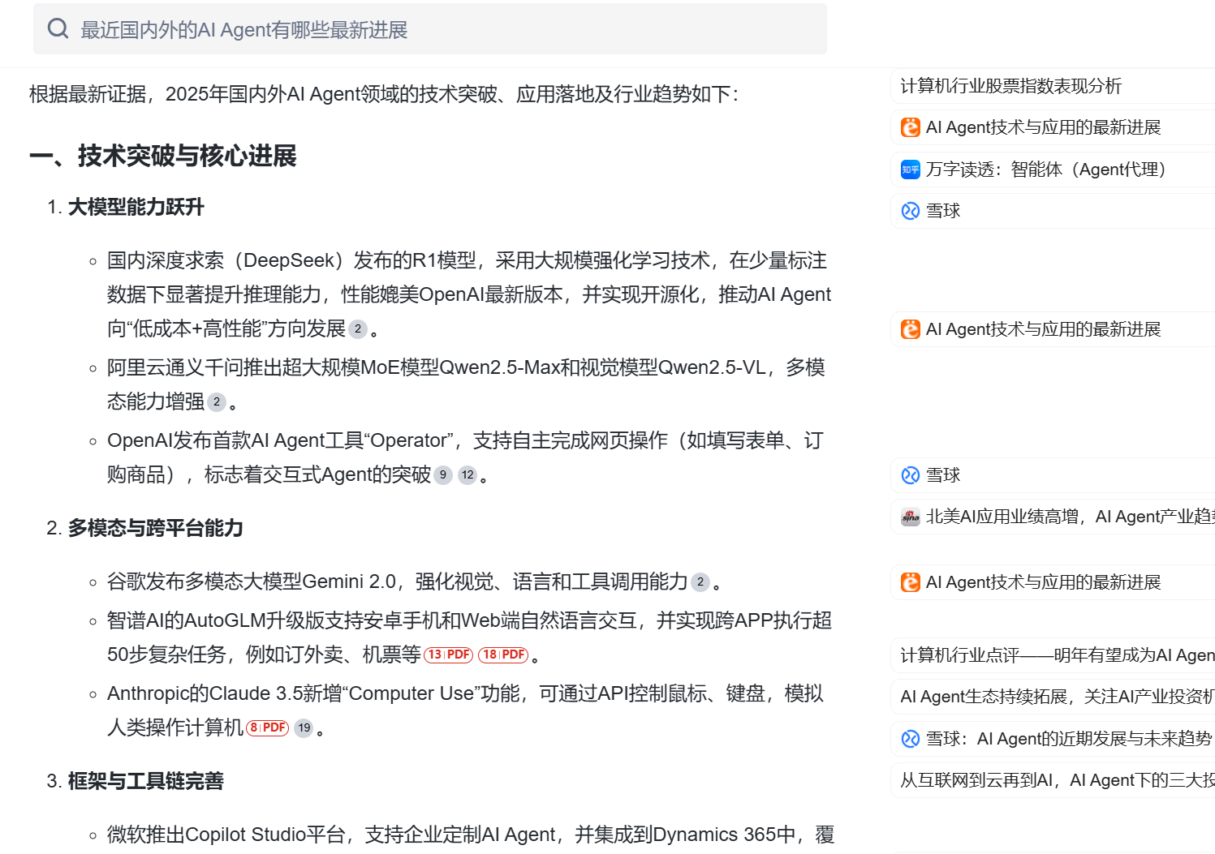Open source card 计算机行业股票指数表现分析

[1052, 86]
